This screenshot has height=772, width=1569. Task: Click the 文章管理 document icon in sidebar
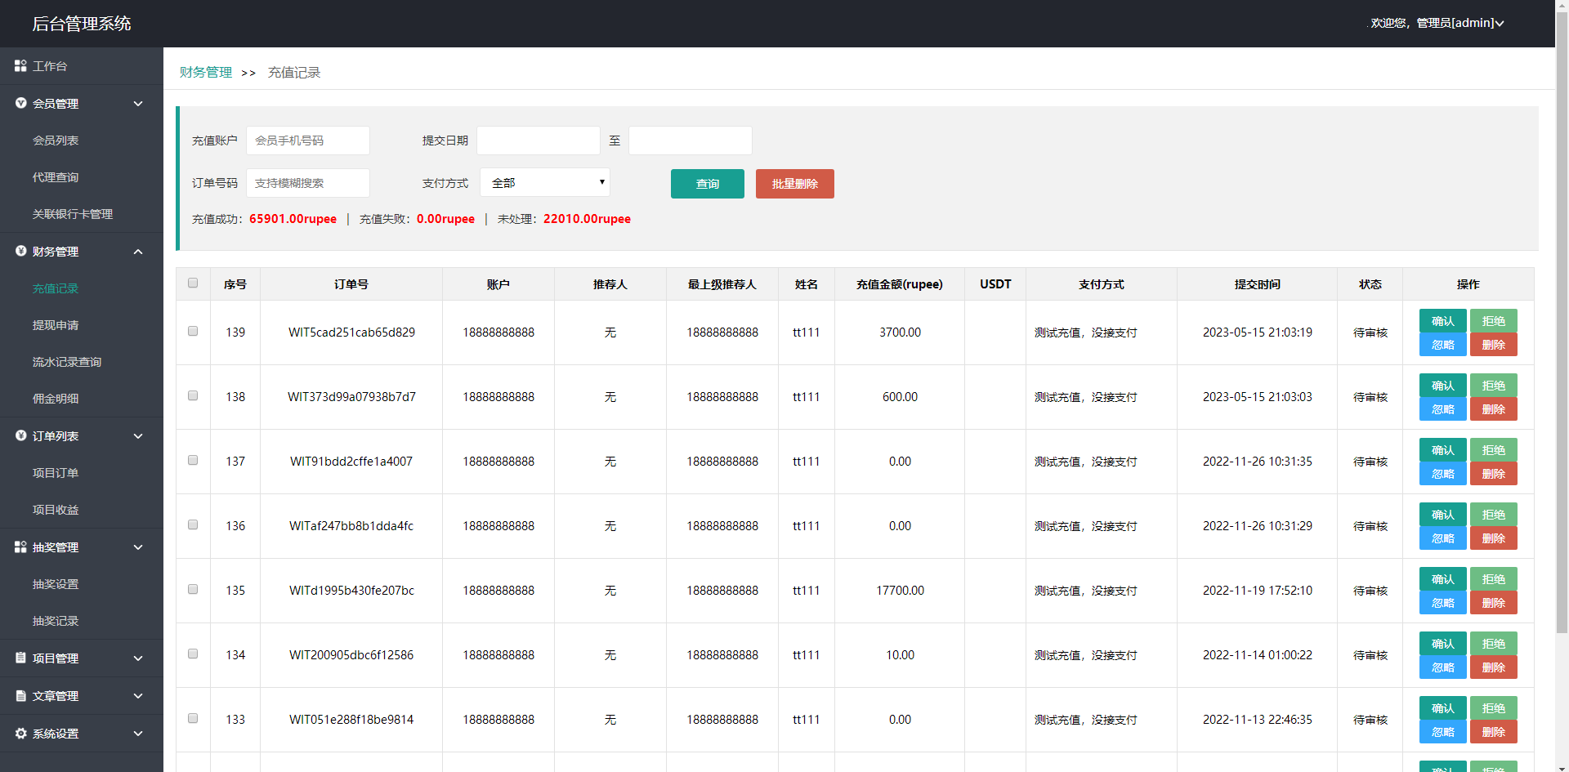20,696
